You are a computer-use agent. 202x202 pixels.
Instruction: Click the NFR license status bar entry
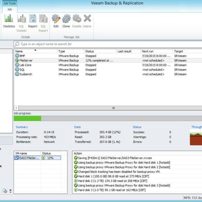tap(193, 198)
